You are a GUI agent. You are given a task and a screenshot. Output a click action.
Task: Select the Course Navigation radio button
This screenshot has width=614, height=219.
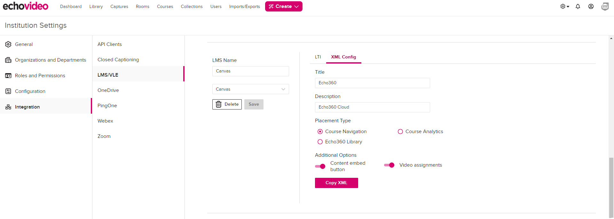(x=320, y=132)
